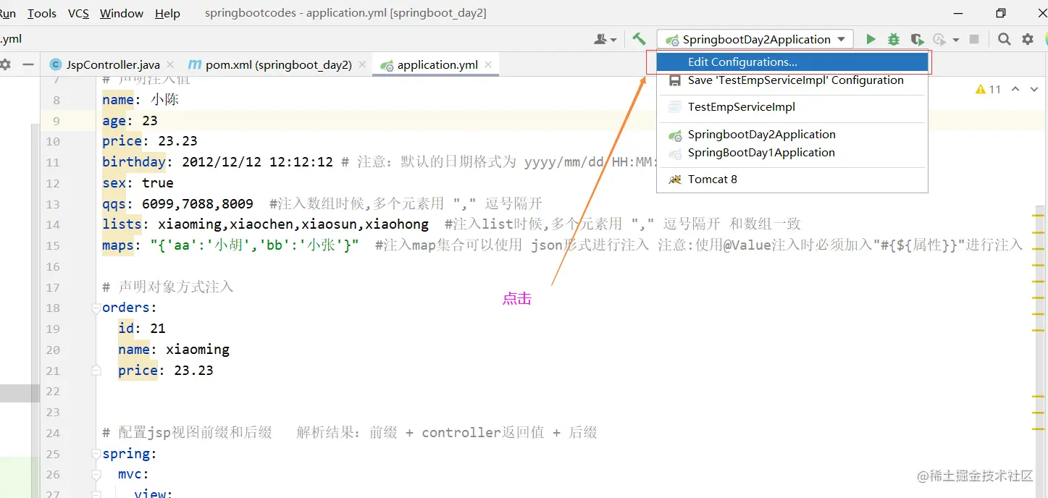Click the profiler run icon
This screenshot has width=1048, height=498.
[939, 39]
